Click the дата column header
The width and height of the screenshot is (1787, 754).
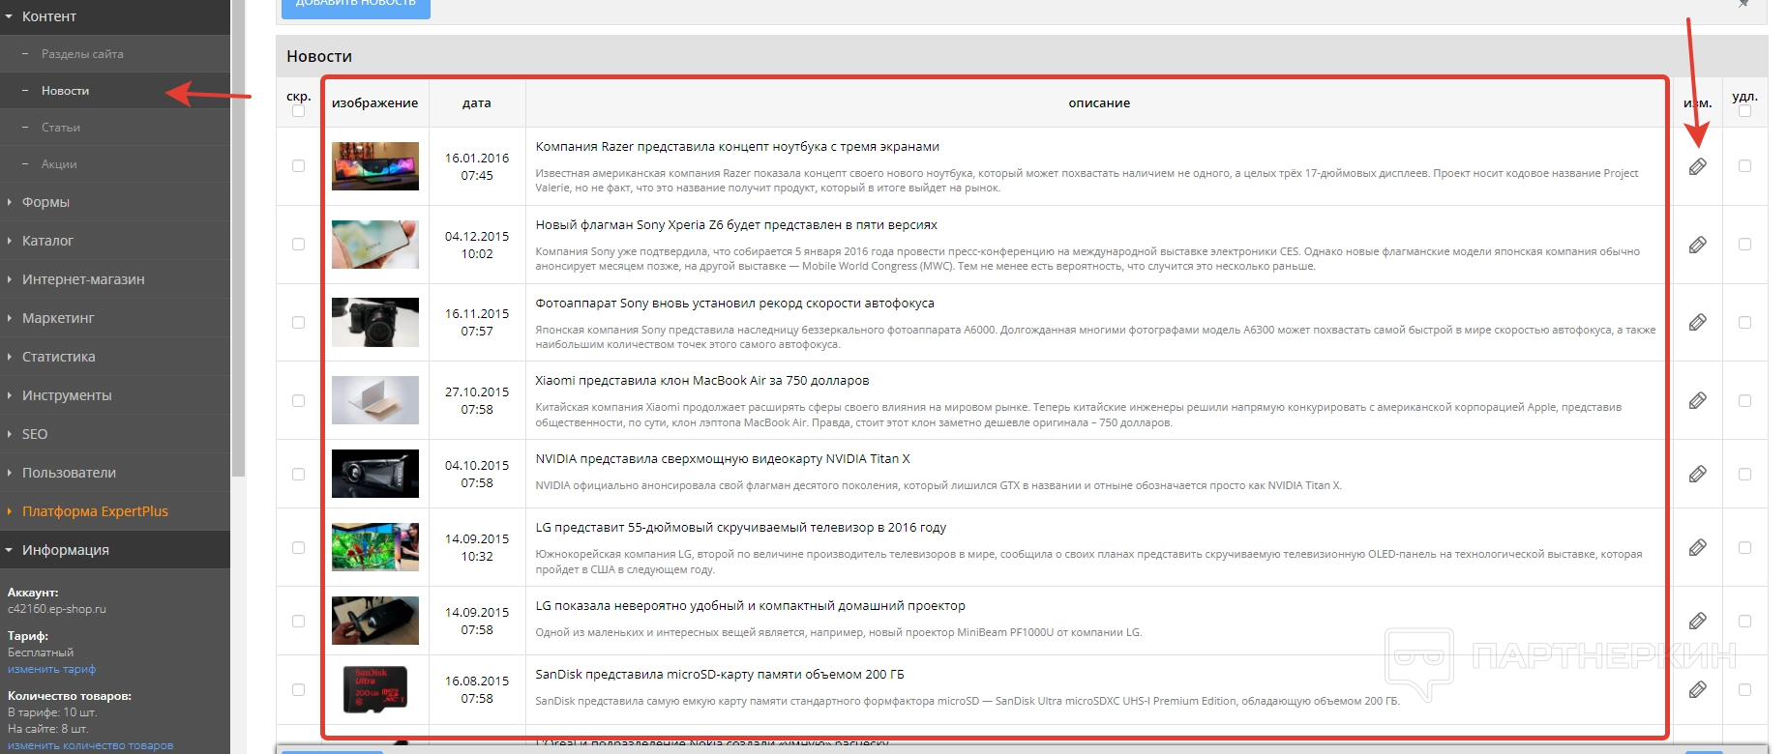pos(477,103)
